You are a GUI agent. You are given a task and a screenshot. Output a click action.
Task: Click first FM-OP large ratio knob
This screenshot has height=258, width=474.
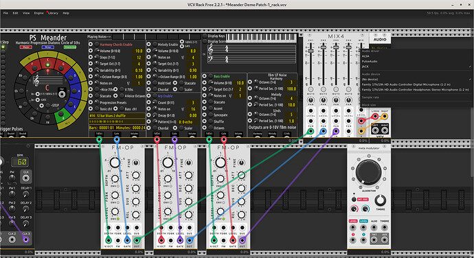(x=115, y=163)
